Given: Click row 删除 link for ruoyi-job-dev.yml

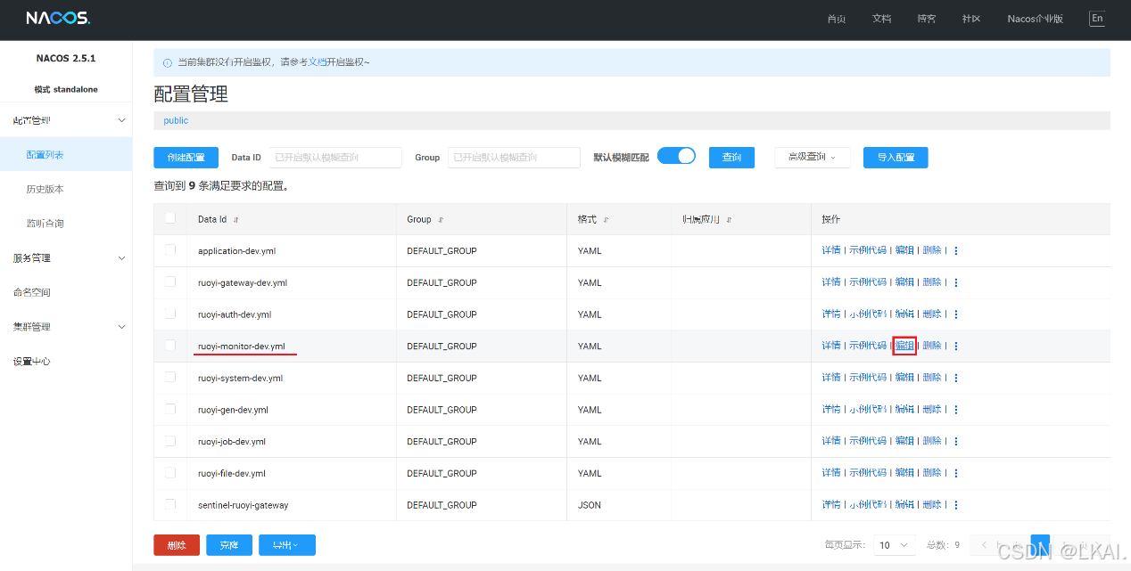Looking at the screenshot, I should pos(932,441).
